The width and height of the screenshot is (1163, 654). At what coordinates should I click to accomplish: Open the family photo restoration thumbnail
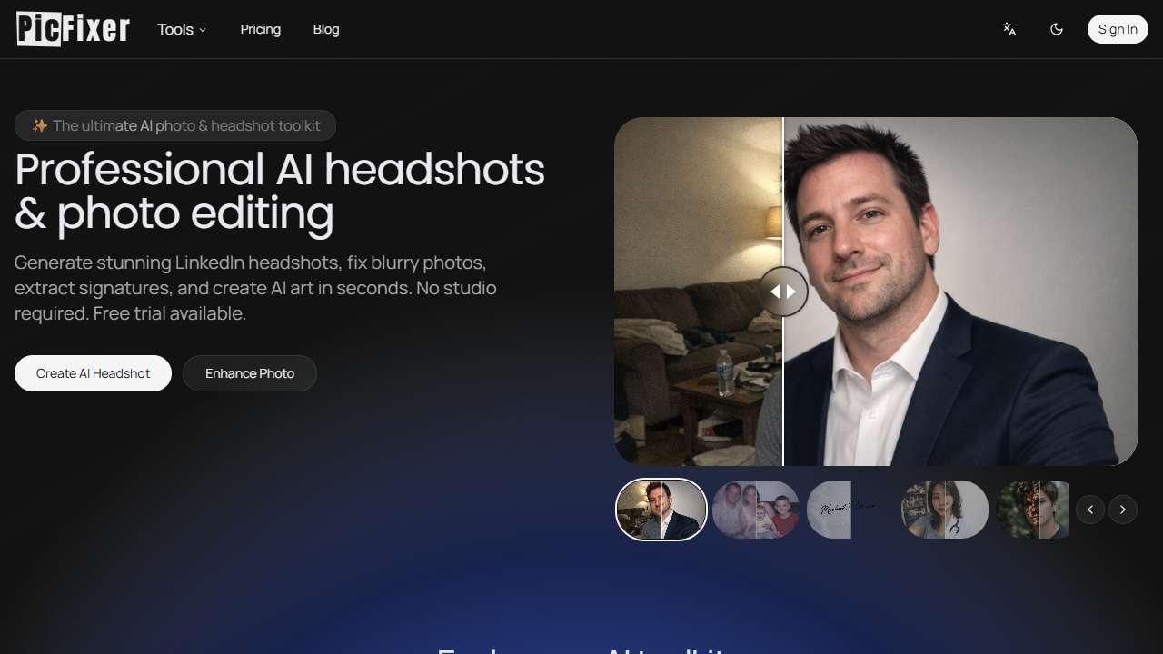point(755,510)
